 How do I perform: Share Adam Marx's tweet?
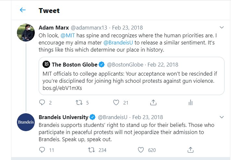(153, 103)
